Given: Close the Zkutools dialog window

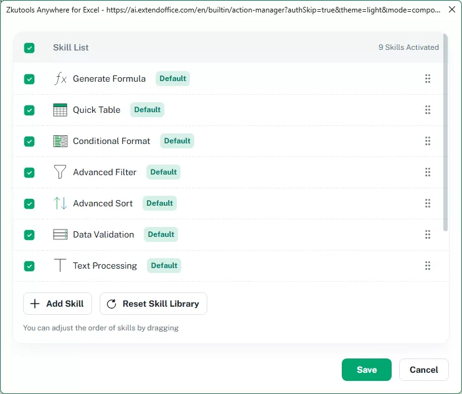Looking at the screenshot, I should [452, 9].
